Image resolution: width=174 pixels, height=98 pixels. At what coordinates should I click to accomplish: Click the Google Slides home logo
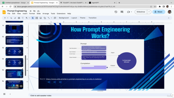coord(4,12)
